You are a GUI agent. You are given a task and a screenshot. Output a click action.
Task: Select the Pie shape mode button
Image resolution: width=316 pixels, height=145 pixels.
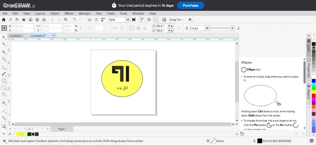(139, 28)
